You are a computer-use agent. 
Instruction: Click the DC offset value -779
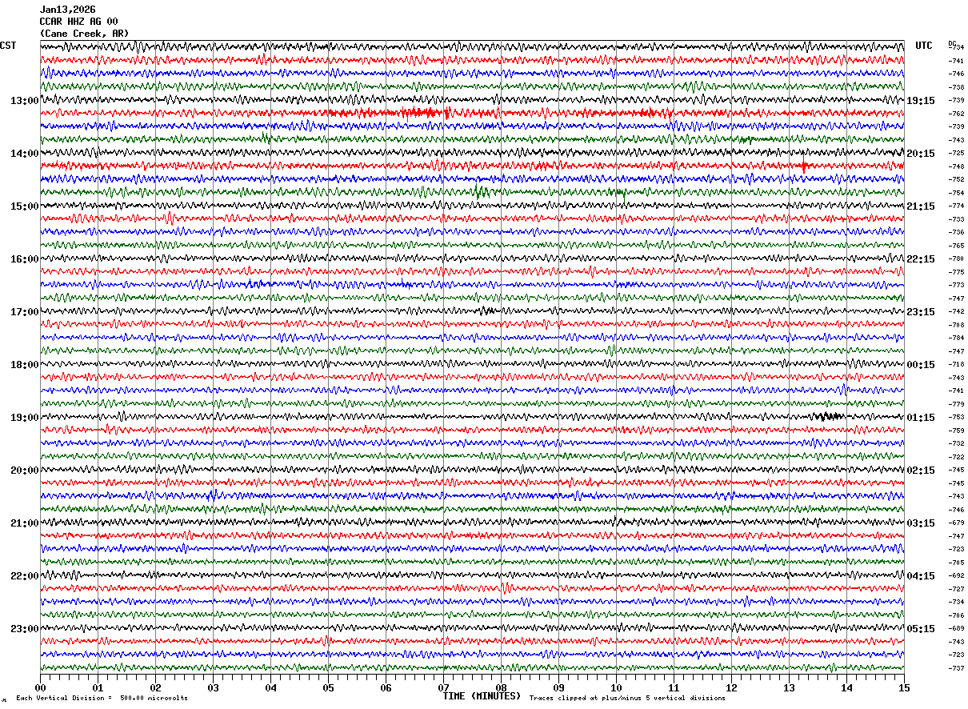[x=956, y=404]
